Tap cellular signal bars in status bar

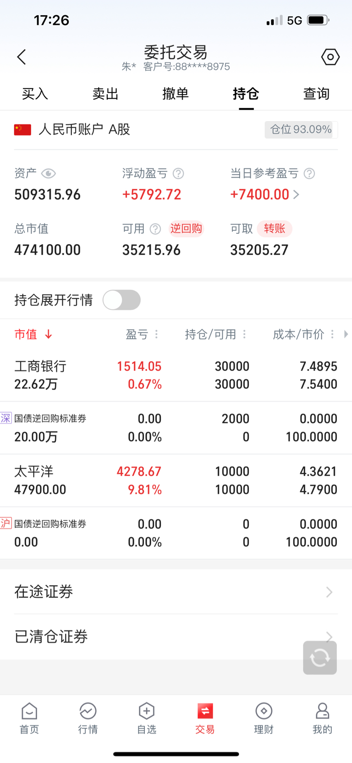click(x=275, y=21)
